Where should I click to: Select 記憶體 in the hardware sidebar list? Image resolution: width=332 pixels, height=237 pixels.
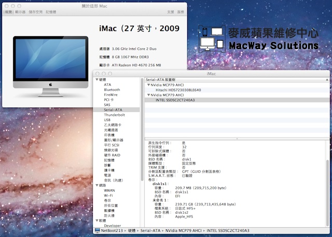coord(109,160)
